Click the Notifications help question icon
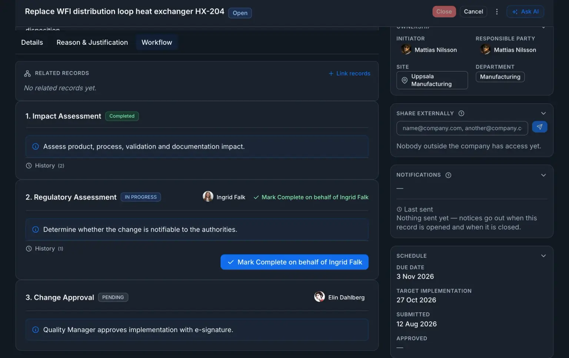Screen dimensions: 569x358 click(448, 175)
